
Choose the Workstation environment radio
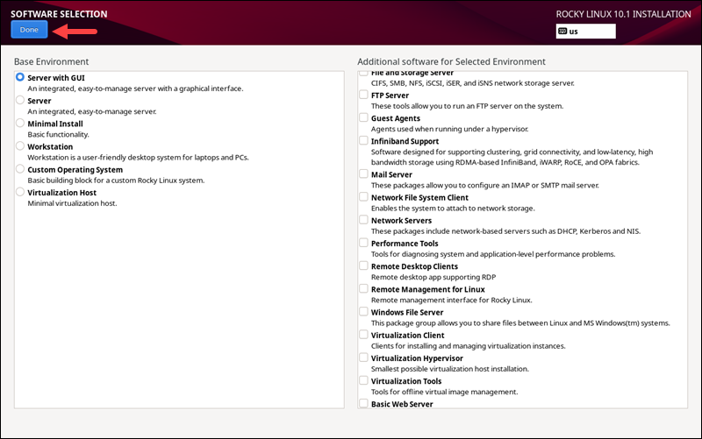click(x=20, y=145)
